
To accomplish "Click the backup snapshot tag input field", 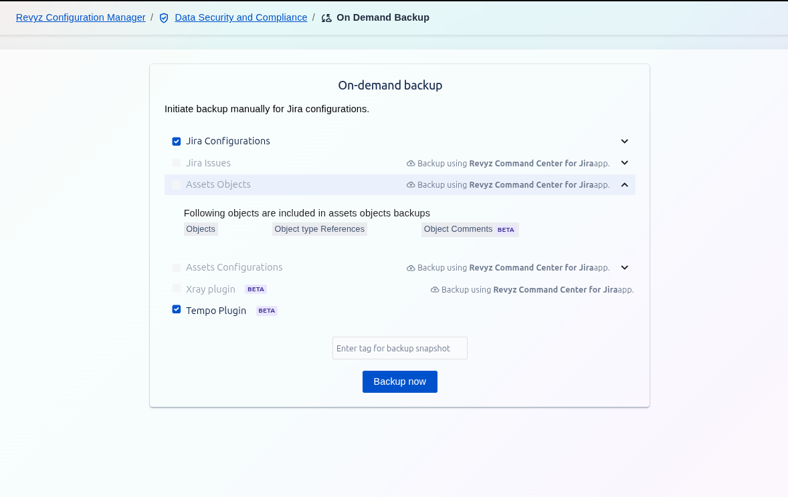I will 399,348.
